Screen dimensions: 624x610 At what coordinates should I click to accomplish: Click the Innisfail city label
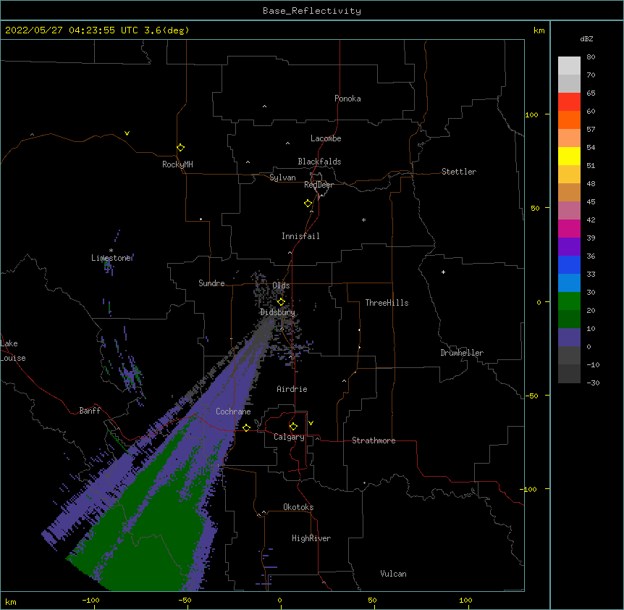point(300,236)
